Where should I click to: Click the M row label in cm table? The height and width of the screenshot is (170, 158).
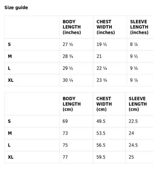click(x=10, y=133)
